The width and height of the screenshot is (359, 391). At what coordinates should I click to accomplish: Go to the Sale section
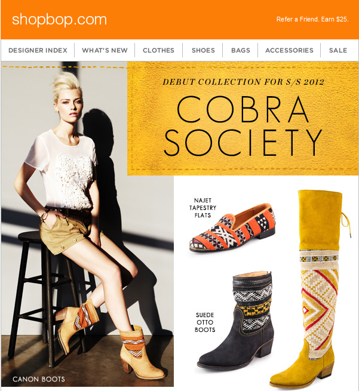tap(338, 50)
